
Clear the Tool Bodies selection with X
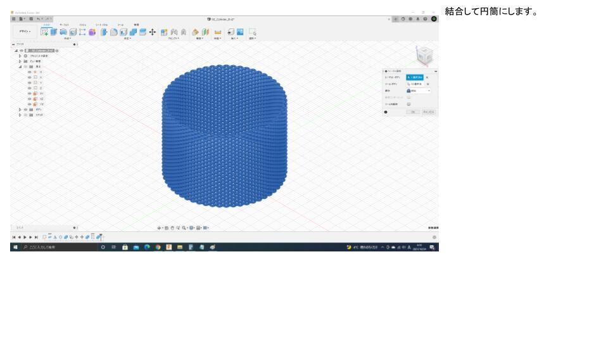click(x=428, y=84)
